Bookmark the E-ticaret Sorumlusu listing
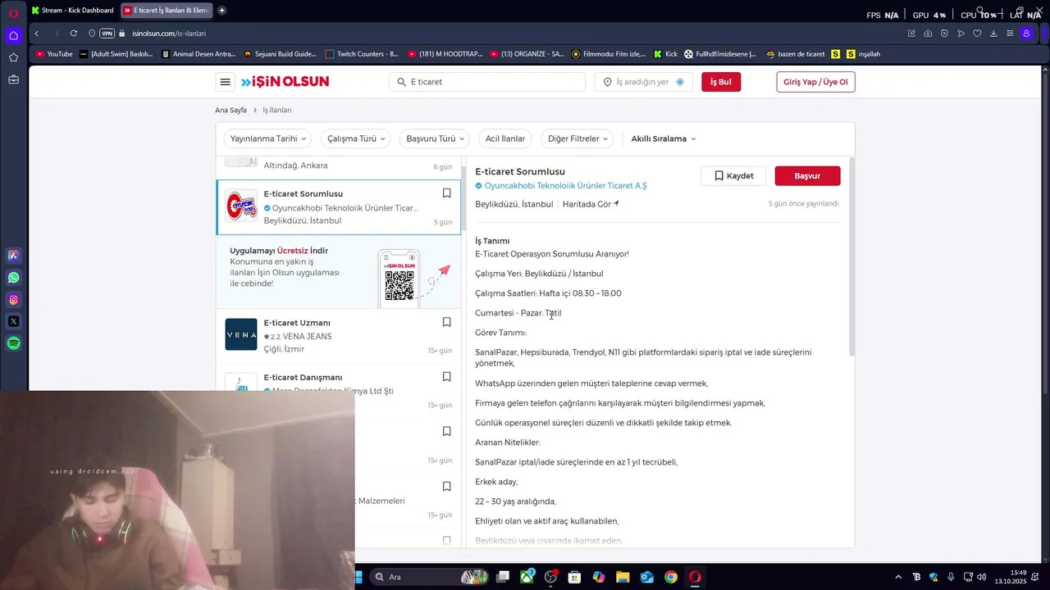The width and height of the screenshot is (1050, 590). point(447,193)
